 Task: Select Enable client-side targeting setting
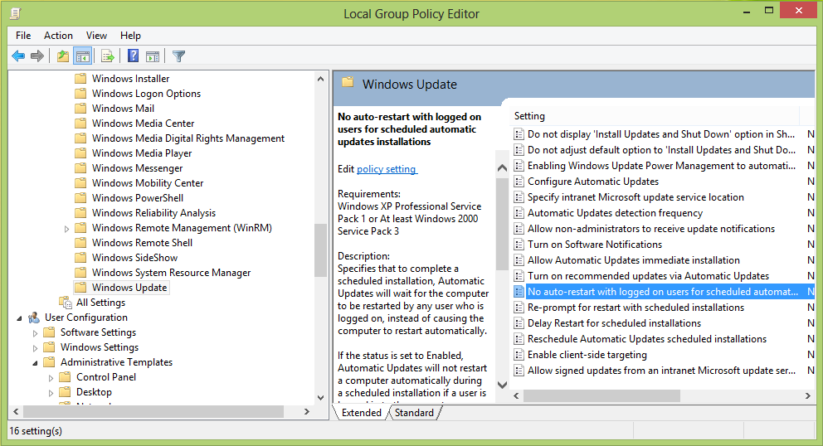tap(587, 355)
